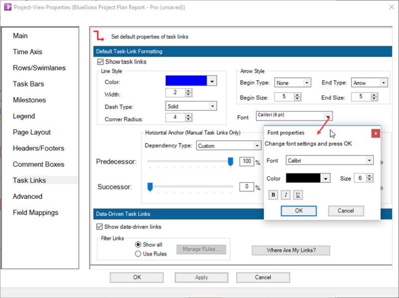Toggle Show data-driven links checkbox

tap(99, 227)
